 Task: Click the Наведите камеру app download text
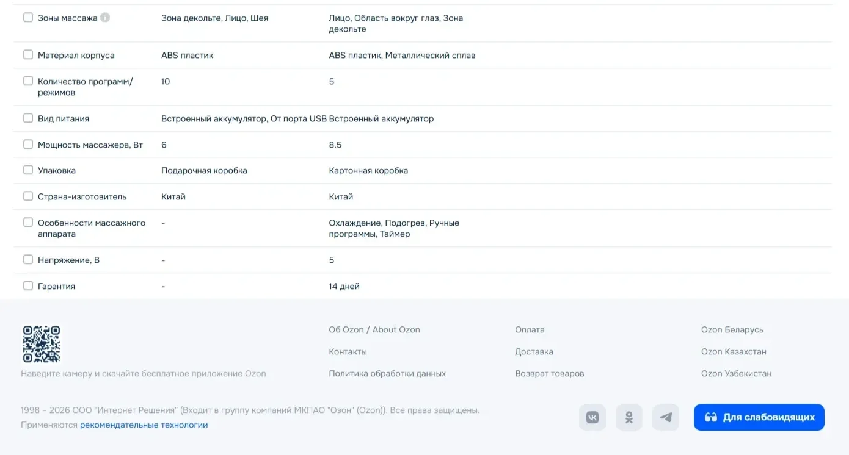click(x=144, y=373)
